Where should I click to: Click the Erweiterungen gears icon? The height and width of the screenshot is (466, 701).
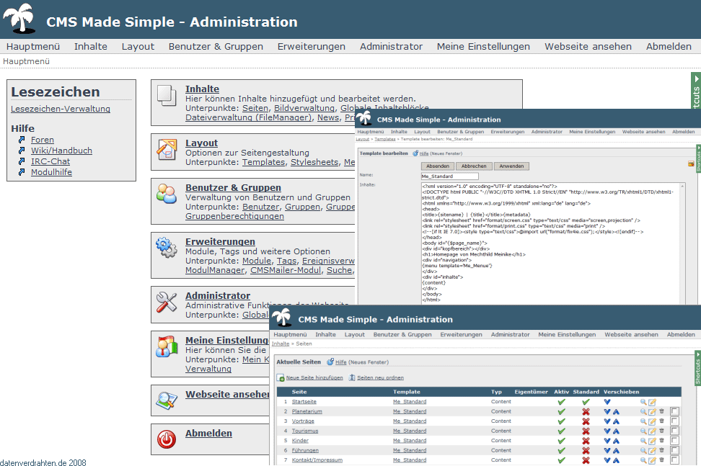pyautogui.click(x=167, y=247)
